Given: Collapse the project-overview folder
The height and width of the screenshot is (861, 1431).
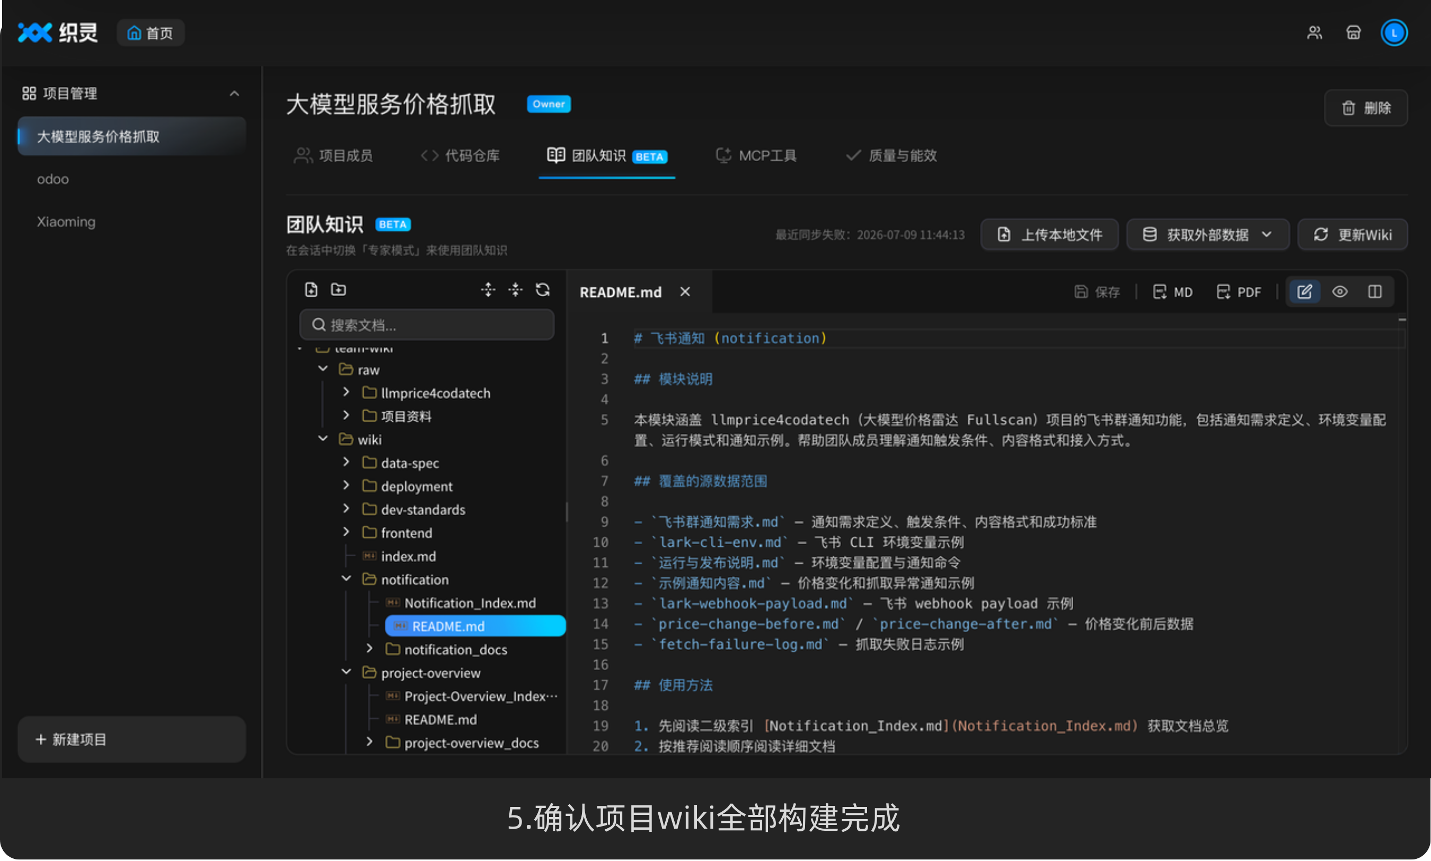Looking at the screenshot, I should click(347, 672).
